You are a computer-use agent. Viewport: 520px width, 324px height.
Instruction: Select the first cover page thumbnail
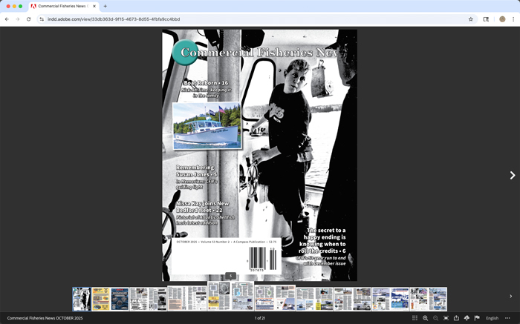81,299
